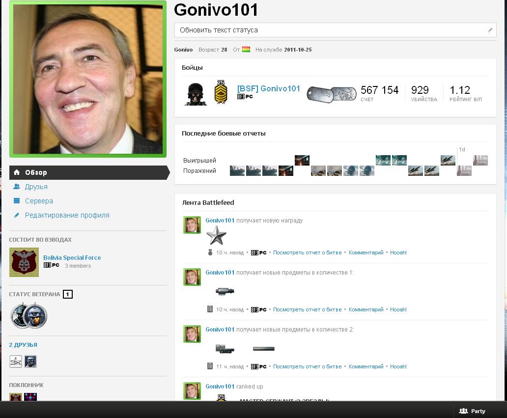Click the Master Sergeant rank insignia
This screenshot has width=507, height=418.
pos(221,92)
